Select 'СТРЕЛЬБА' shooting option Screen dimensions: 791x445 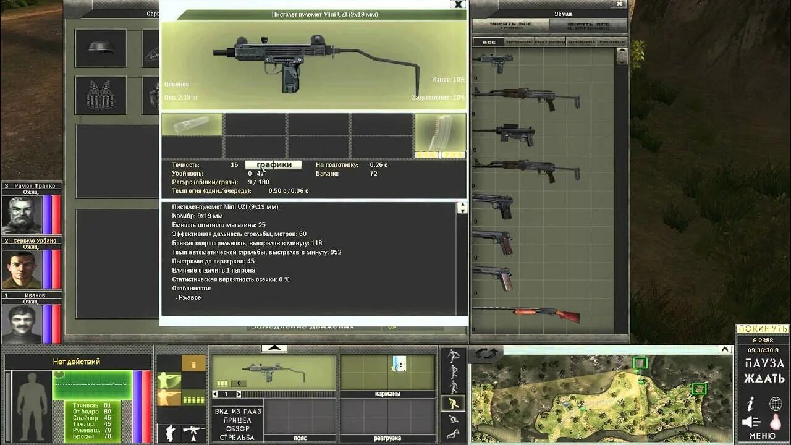tap(238, 438)
